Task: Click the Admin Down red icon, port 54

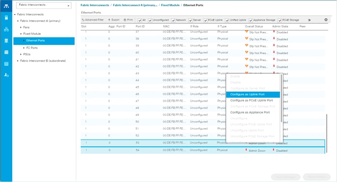Action: click(246, 150)
